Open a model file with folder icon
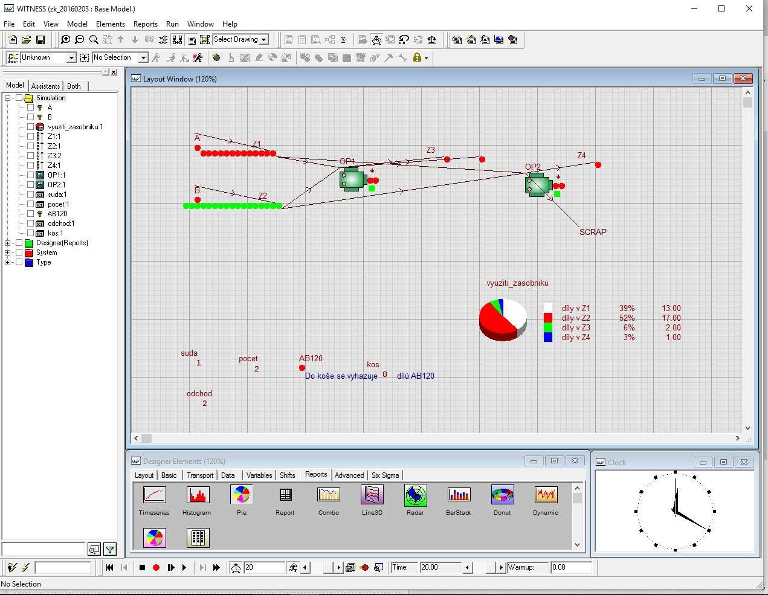 click(x=26, y=40)
